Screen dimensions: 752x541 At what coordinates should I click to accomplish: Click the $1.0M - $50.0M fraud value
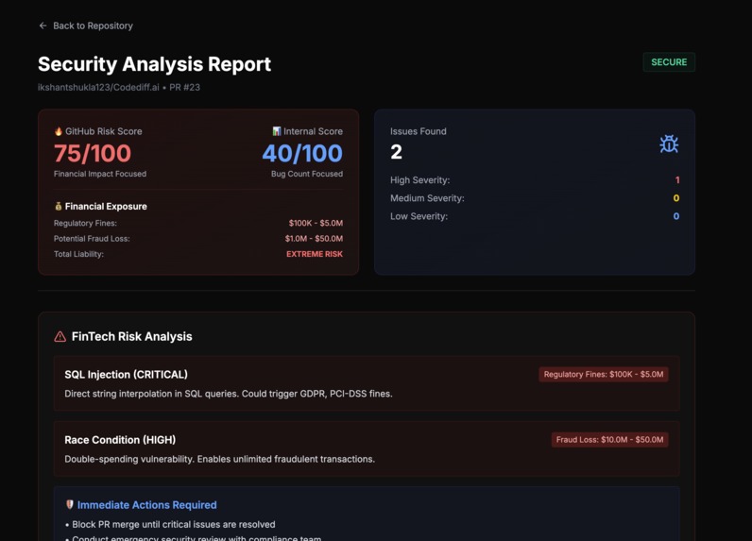point(314,239)
